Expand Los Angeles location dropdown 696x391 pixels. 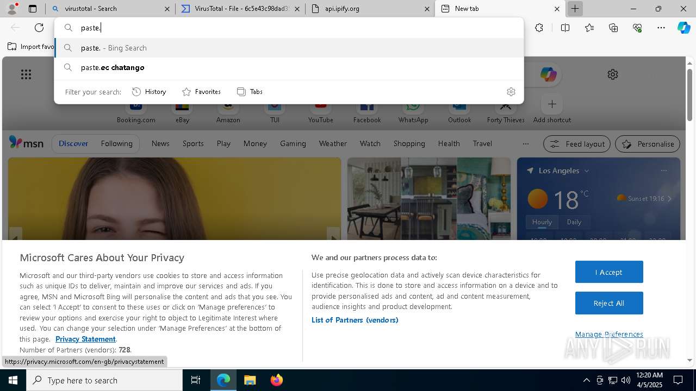pos(586,171)
